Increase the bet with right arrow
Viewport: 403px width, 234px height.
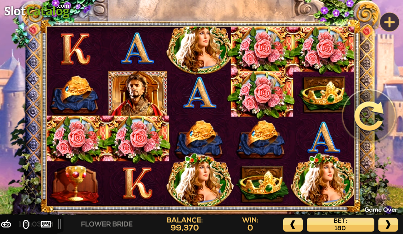(x=388, y=225)
